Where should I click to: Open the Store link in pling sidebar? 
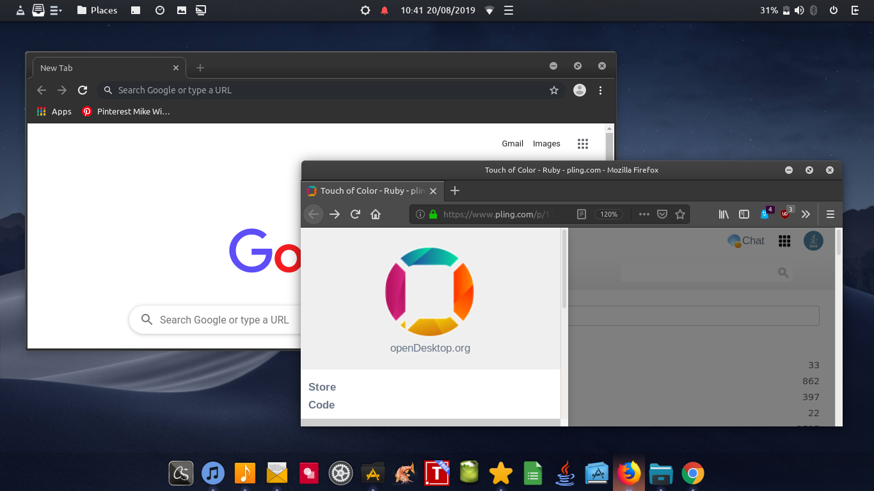point(322,387)
